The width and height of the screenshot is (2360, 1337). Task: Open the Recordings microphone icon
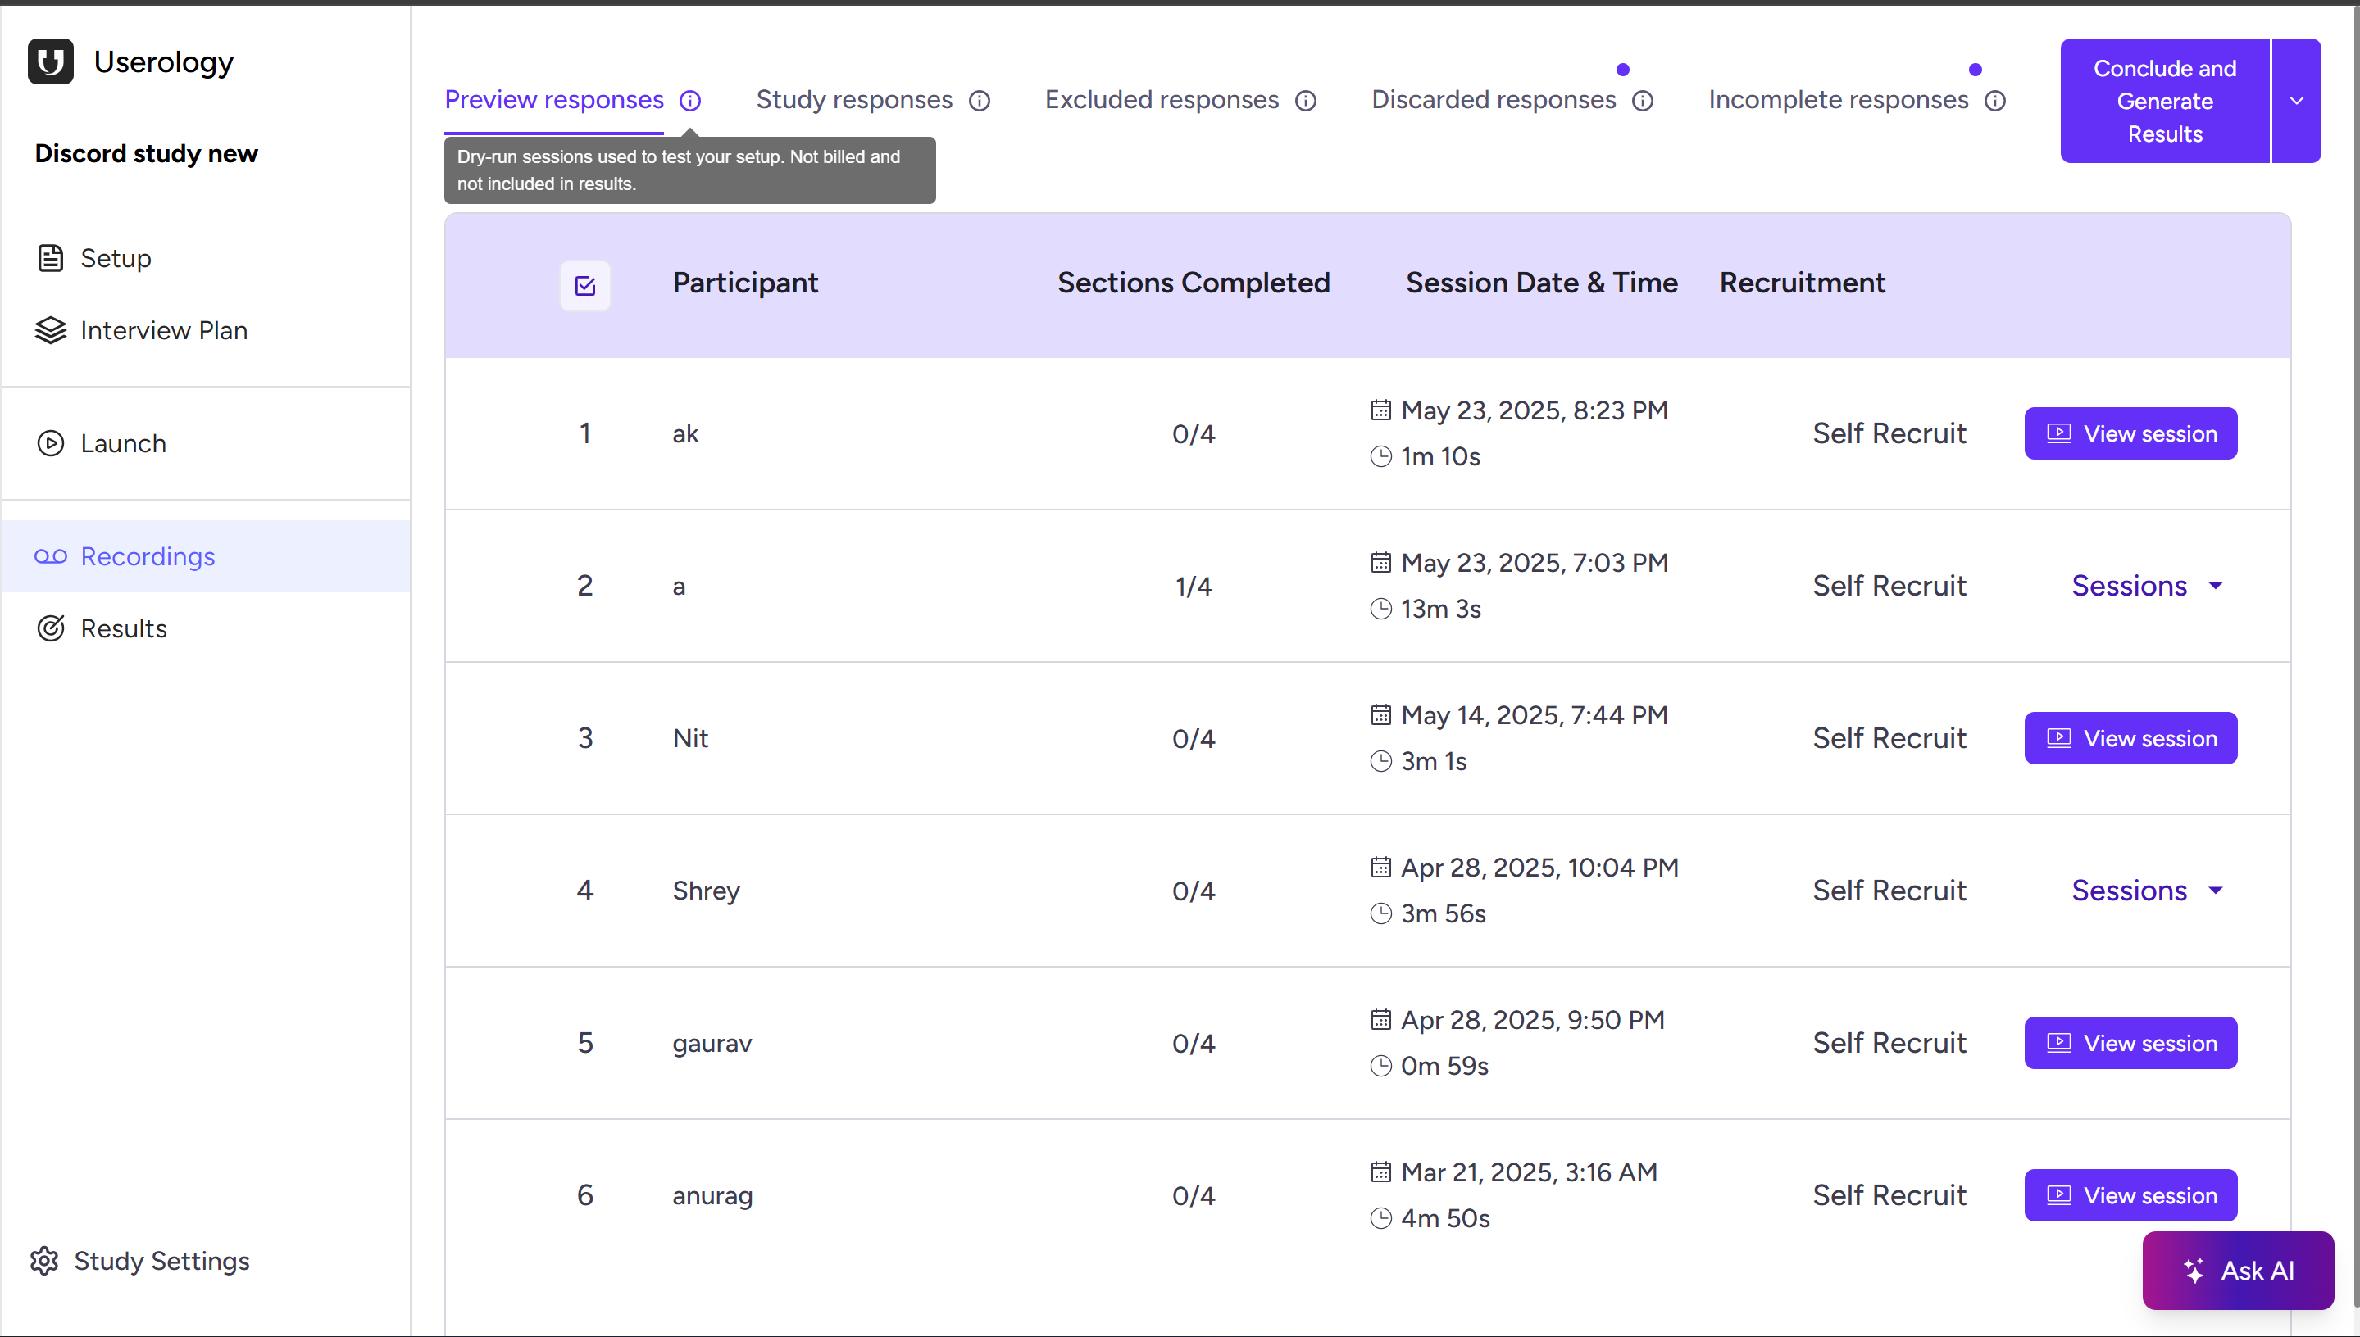(x=51, y=556)
